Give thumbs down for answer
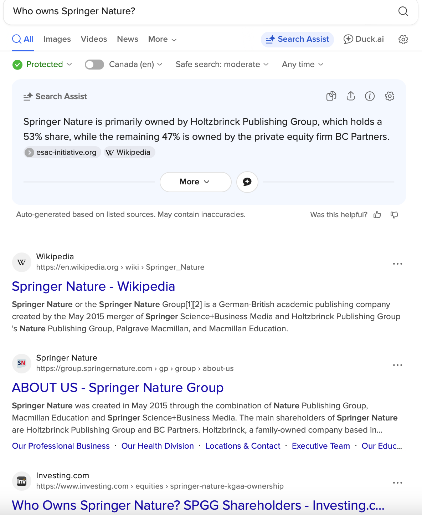 coord(394,215)
